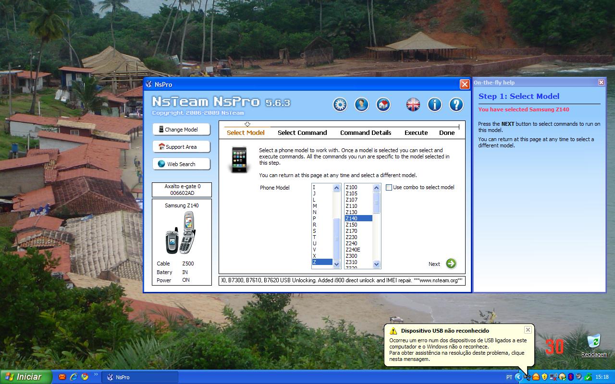Viewport: 615px width, 384px height.
Task: Expand hidden tray icons with arrow
Action: point(518,377)
